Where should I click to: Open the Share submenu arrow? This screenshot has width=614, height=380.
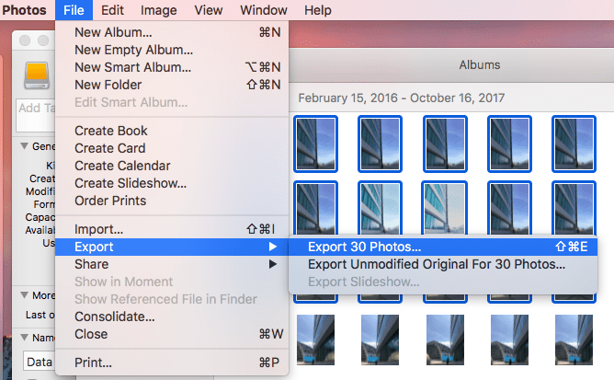click(x=272, y=264)
